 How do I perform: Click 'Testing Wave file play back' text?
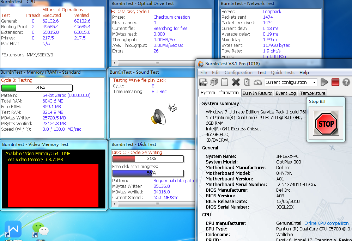pos(139,80)
